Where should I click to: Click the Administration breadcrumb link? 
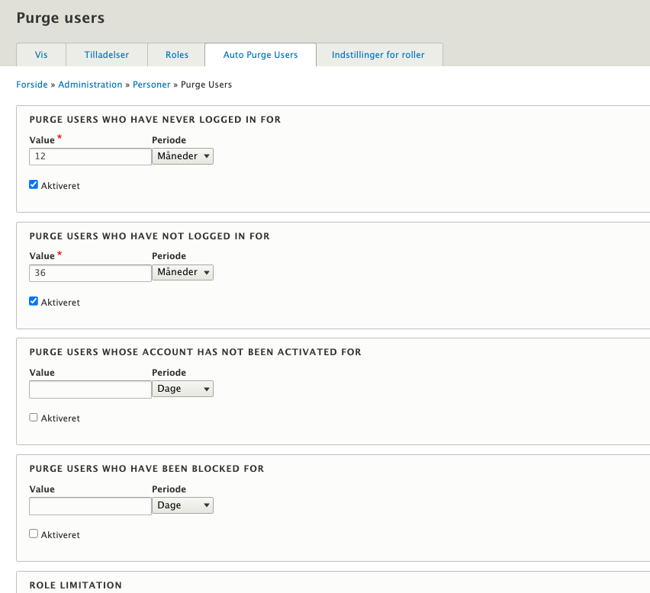(90, 85)
